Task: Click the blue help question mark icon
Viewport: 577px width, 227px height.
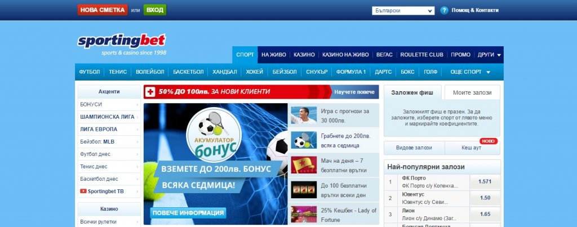Action: coord(444,10)
